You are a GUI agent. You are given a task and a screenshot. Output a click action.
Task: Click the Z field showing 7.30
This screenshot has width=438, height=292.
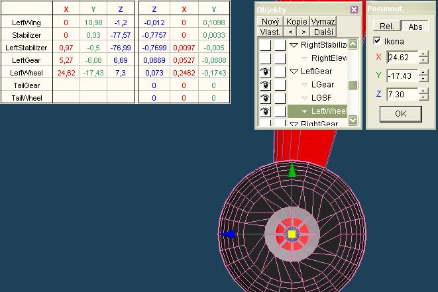tap(402, 95)
